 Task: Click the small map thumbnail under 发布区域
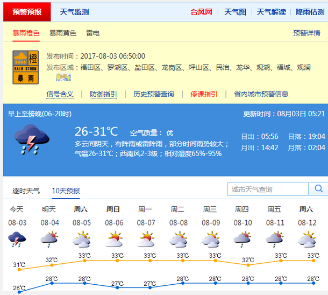[63, 78]
